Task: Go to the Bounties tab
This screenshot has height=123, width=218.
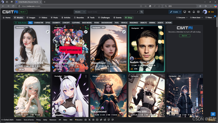Action: [x=79, y=17]
